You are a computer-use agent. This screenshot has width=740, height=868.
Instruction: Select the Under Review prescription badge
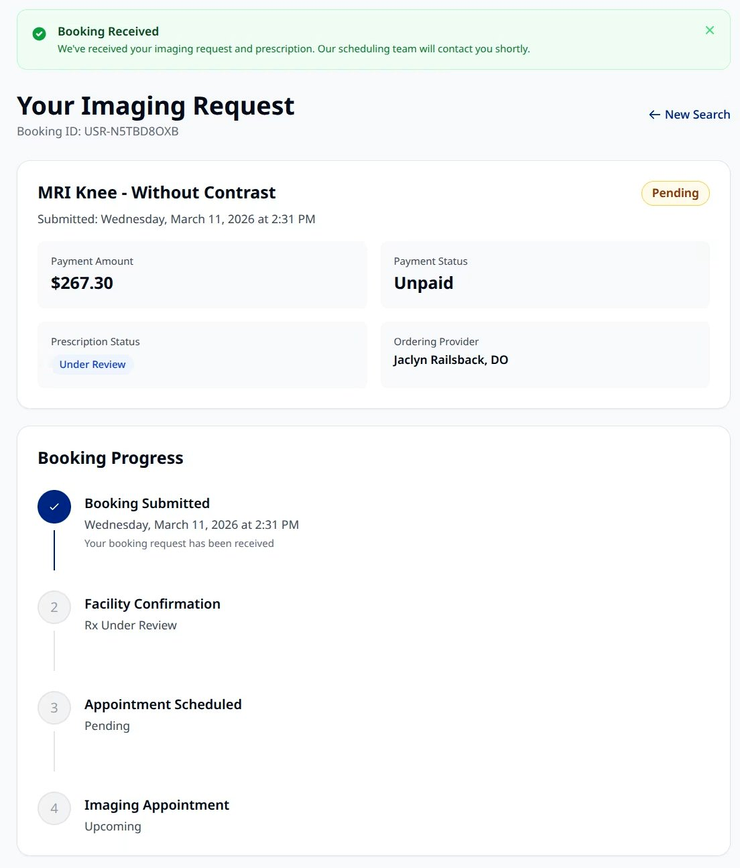coord(92,364)
